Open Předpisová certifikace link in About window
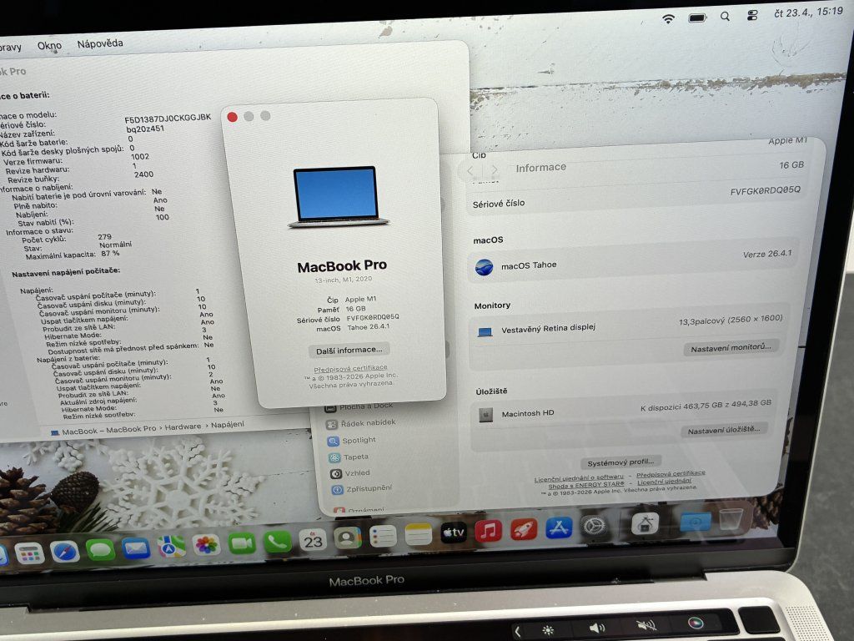Viewport: 854px width, 641px height. click(351, 368)
